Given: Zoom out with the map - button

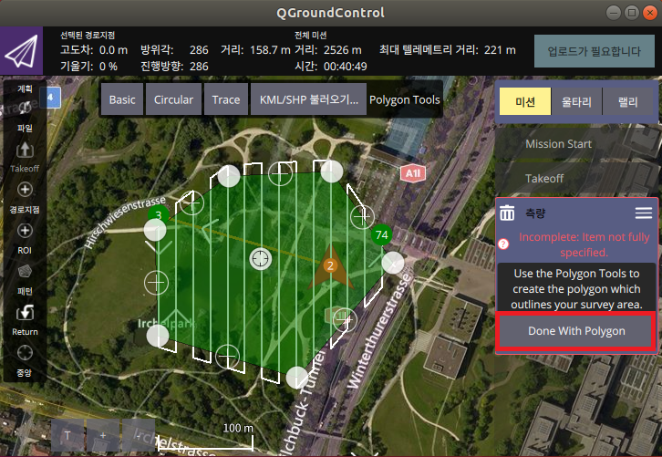Looking at the screenshot, I should point(139,435).
